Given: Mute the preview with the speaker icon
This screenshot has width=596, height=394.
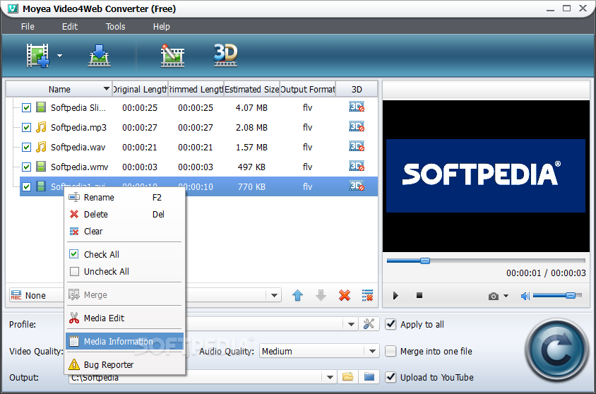Looking at the screenshot, I should click(x=525, y=296).
